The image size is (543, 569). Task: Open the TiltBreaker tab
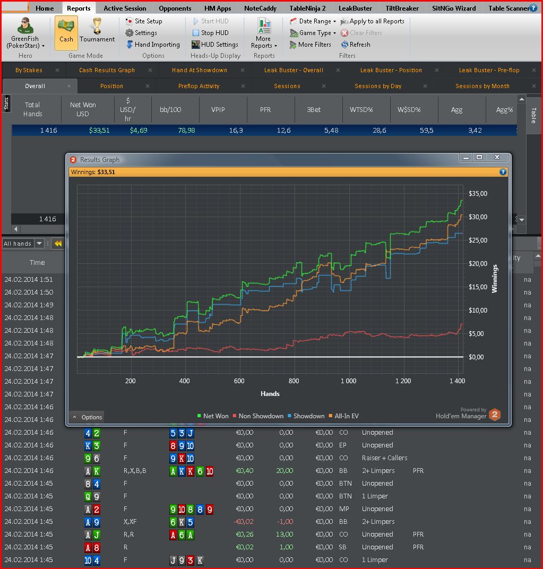point(402,8)
